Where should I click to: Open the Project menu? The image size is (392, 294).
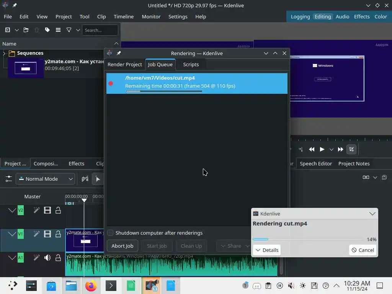(x=64, y=16)
